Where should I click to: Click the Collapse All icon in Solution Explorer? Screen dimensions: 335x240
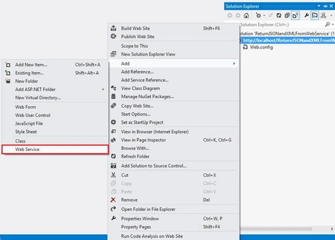(x=287, y=15)
